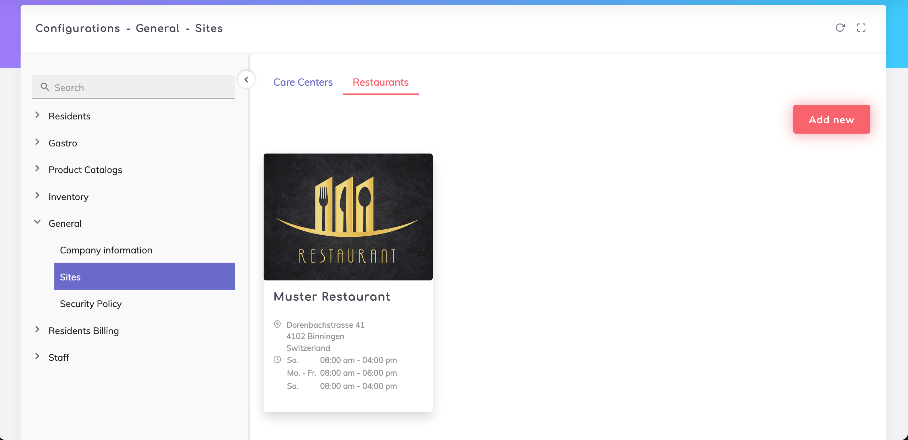The image size is (908, 440).
Task: Click the search magnifier icon
Action: click(x=45, y=87)
